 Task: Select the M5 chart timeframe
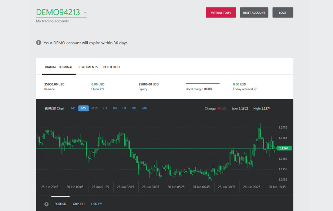(84, 108)
